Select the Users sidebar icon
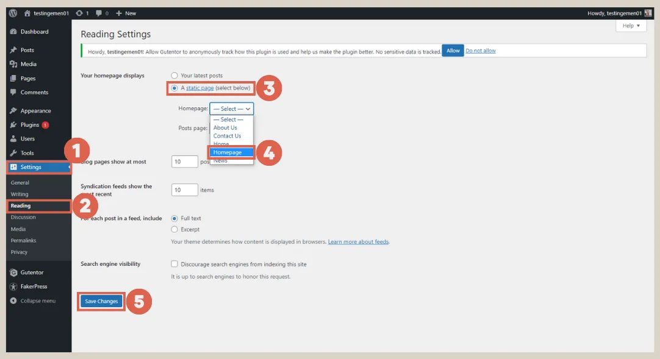The width and height of the screenshot is (660, 359). 12,139
